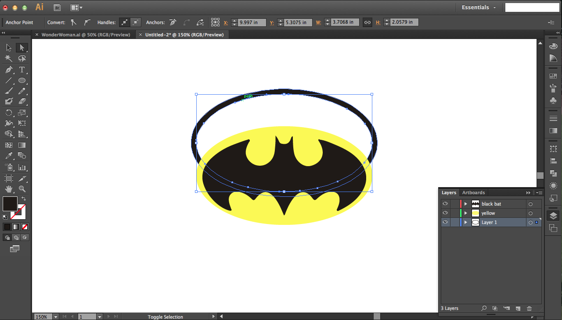Open the Arrange Documents dropdown
Screen dimensions: 562x320
pos(76,7)
